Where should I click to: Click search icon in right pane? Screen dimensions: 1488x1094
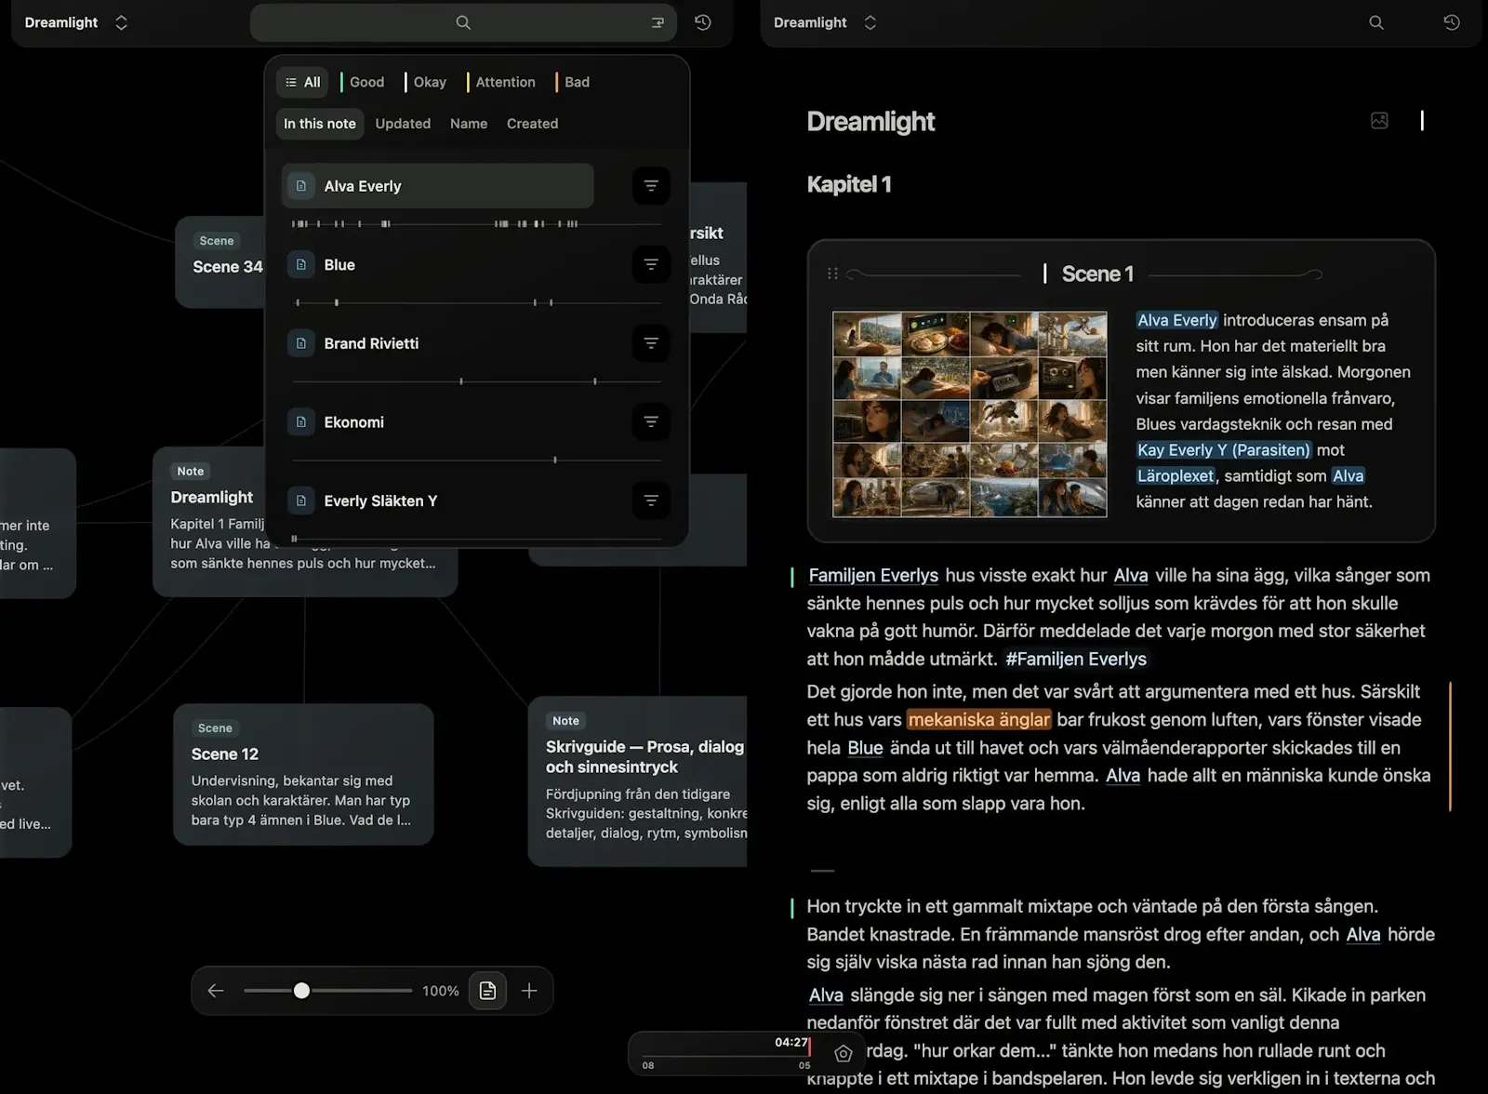pos(1376,22)
